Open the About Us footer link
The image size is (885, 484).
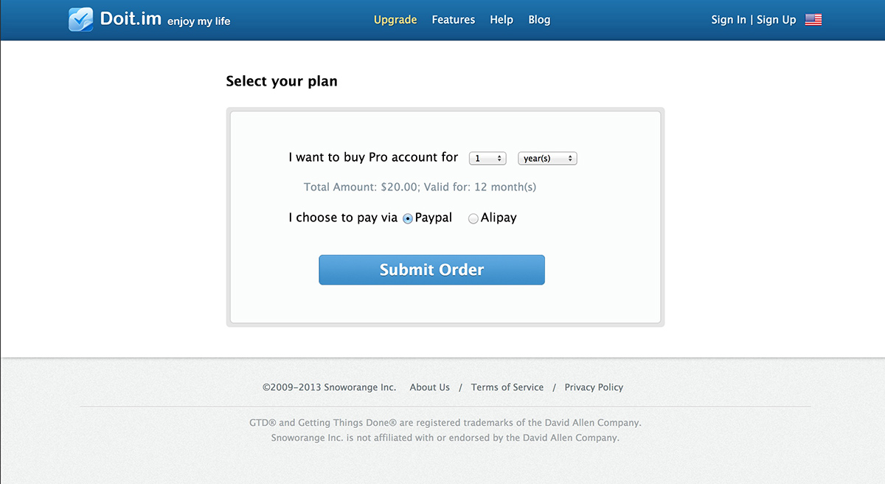tap(429, 387)
